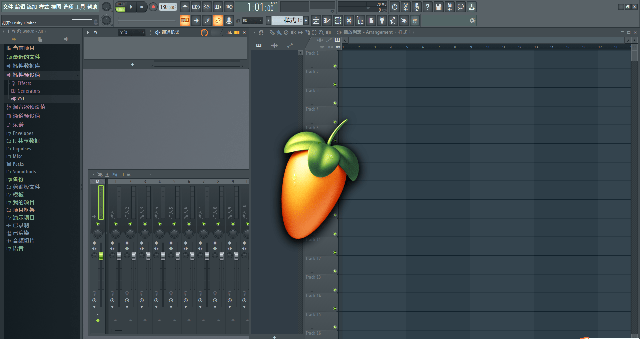
Task: Collapse the 插件预设值 folder
Action: 26,75
